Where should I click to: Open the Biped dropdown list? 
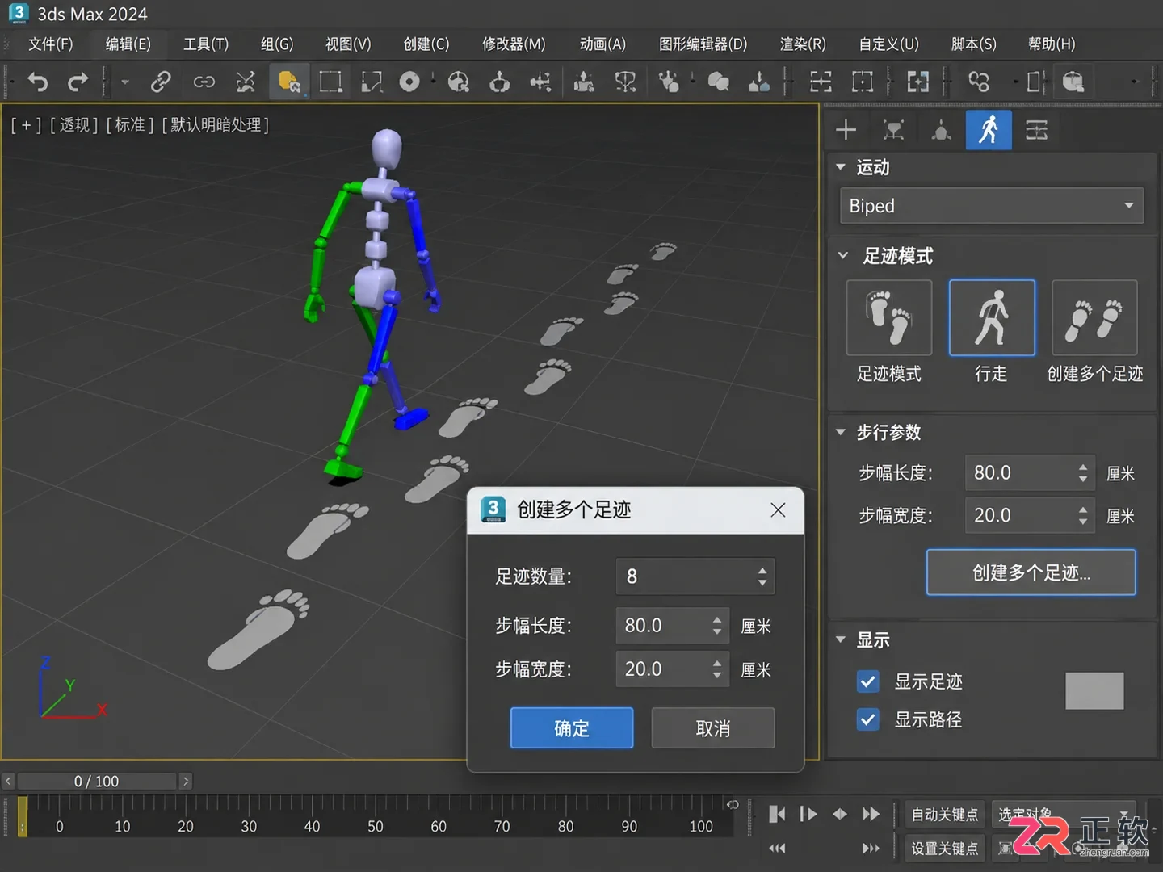[x=992, y=206]
